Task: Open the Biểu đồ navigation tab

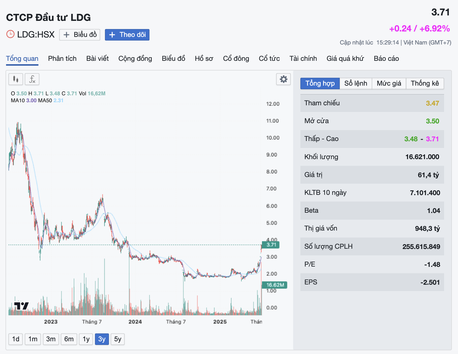Action: pos(173,58)
